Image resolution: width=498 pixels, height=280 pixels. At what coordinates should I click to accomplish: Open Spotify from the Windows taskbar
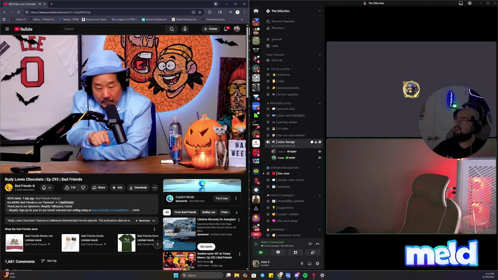coord(305,275)
